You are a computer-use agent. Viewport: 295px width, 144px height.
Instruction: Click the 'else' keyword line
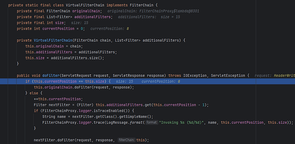[x=34, y=93]
